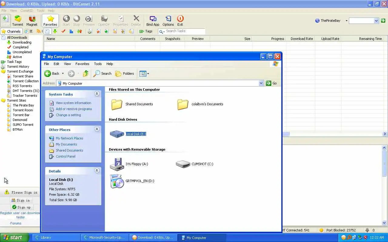The height and width of the screenshot is (242, 388).
Task: Select the GRTMPVOL_EN (D:) disc drive
Action: coord(132,181)
